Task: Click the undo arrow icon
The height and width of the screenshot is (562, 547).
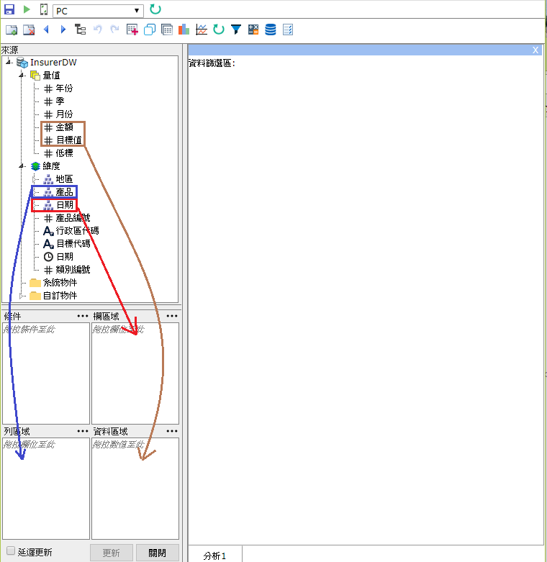Action: 97,30
